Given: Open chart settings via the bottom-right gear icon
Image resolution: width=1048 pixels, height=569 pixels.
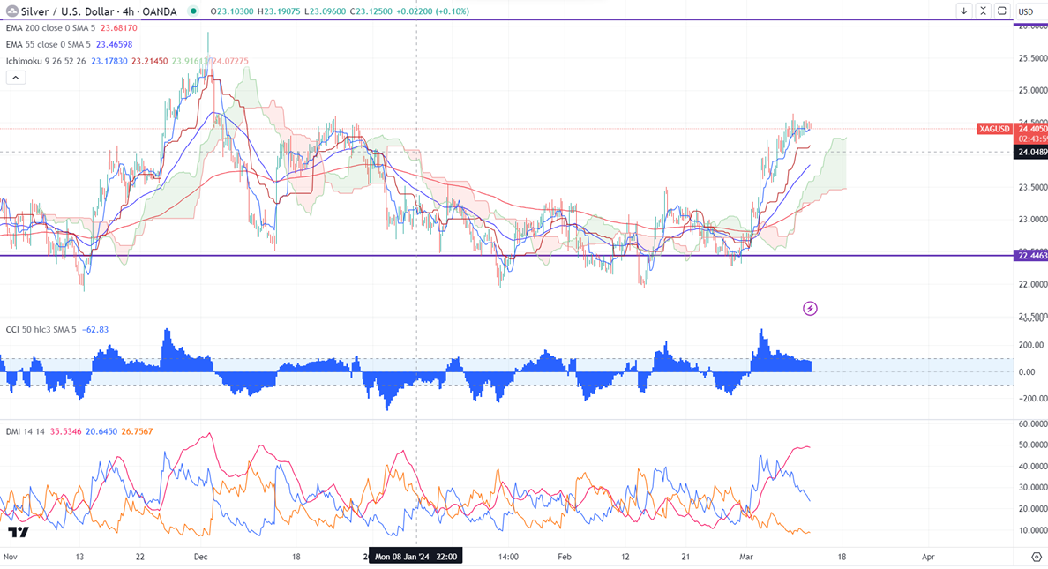Looking at the screenshot, I should coord(1037,557).
